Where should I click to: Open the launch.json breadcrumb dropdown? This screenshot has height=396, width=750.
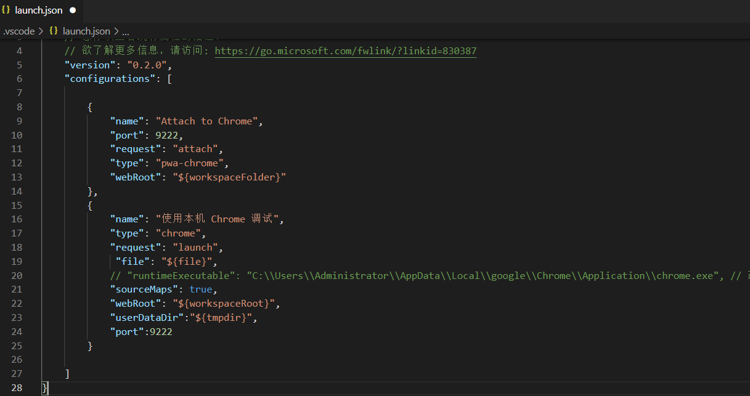click(x=86, y=31)
